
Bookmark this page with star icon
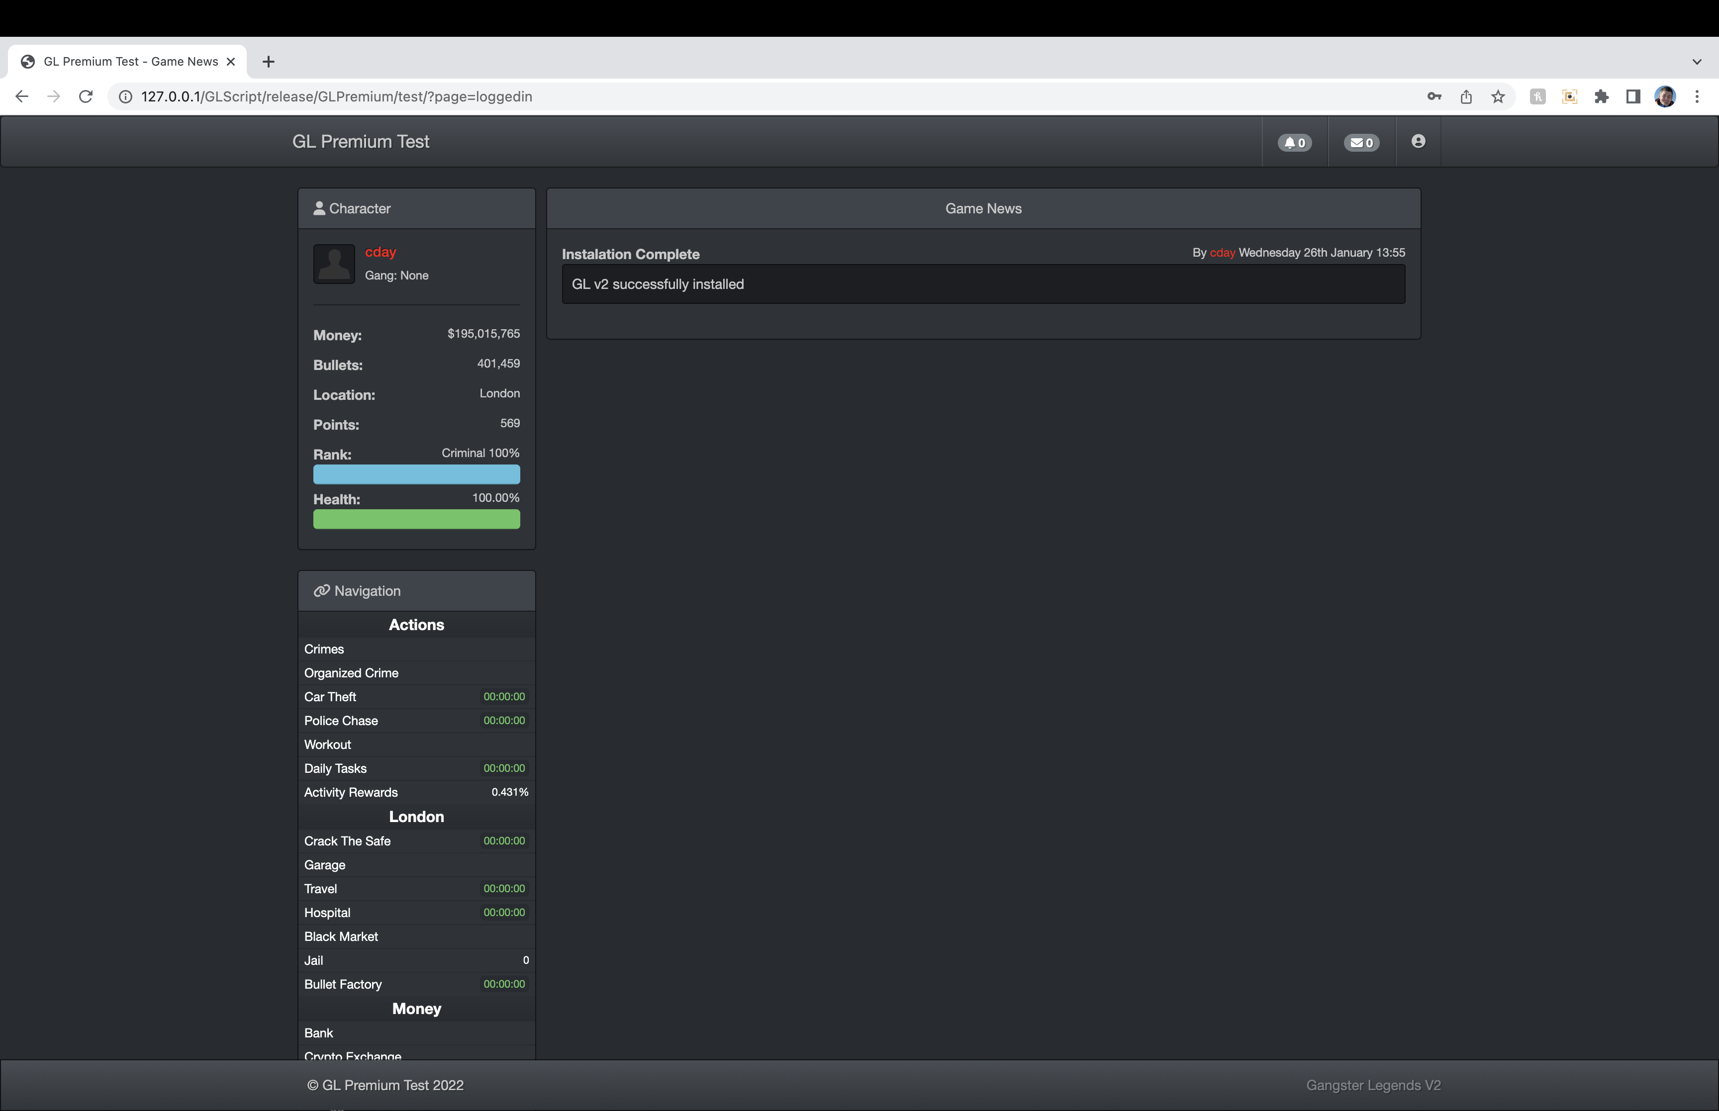coord(1498,96)
